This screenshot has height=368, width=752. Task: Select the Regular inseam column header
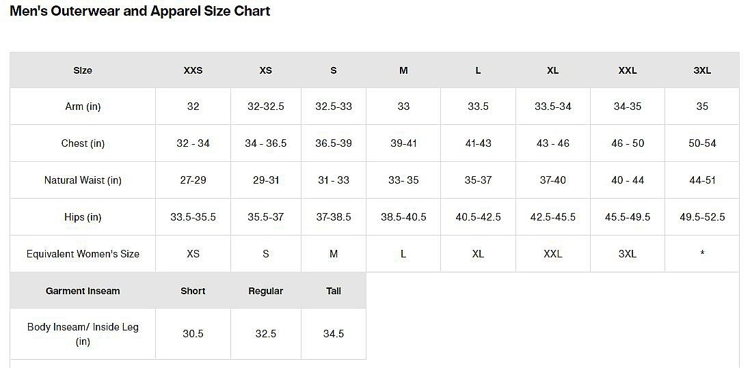266,291
